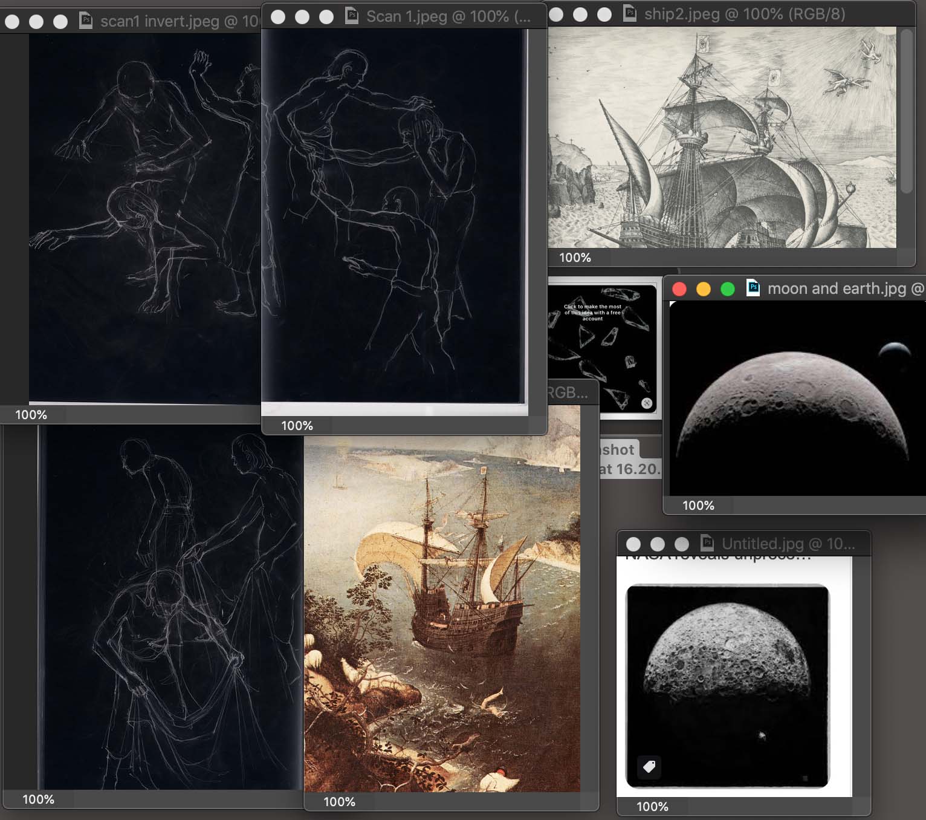
Task: Click the zoom level field in Untitled.jpg window
Action: 652,807
